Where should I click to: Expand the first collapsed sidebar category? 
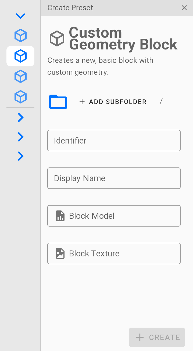20,117
